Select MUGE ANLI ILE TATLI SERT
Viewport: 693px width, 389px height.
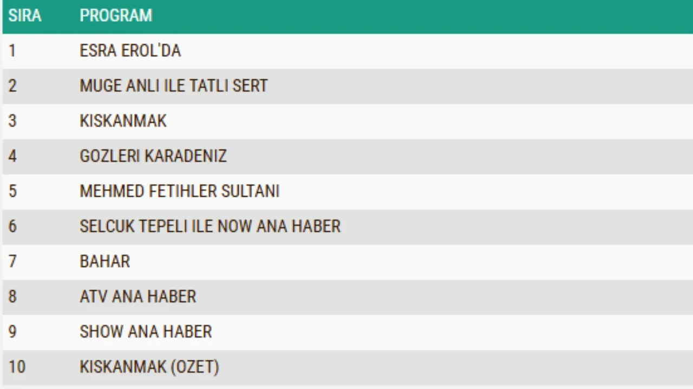pyautogui.click(x=173, y=86)
